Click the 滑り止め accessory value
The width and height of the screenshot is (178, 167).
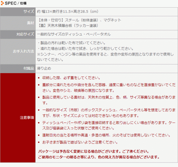[x=44, y=68]
